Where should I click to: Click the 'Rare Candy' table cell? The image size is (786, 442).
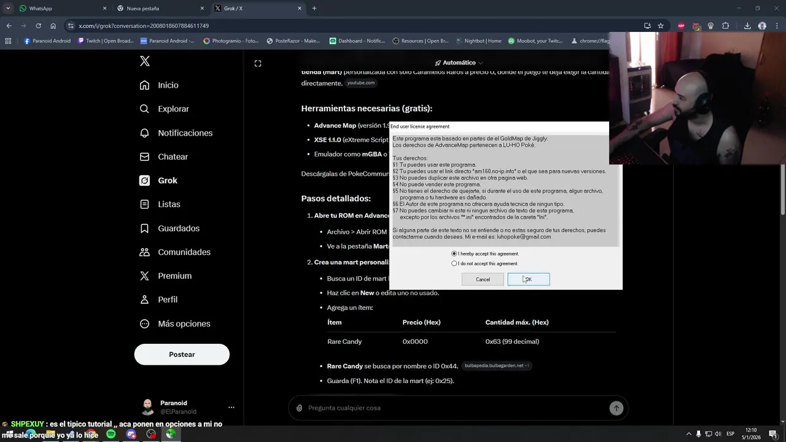344,341
